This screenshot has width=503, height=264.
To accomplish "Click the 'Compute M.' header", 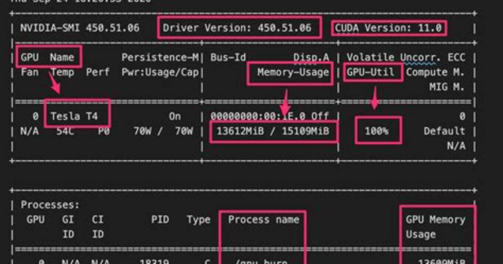I will pos(435,72).
